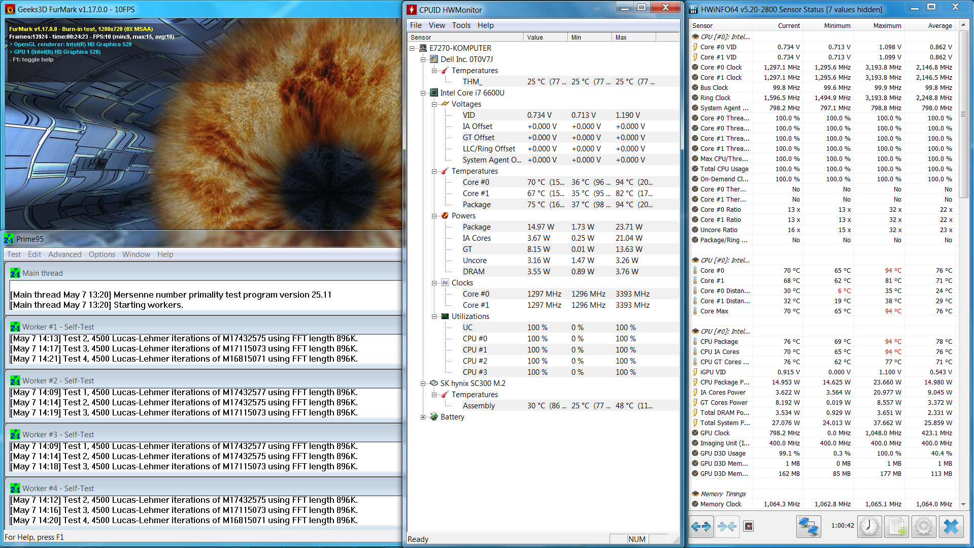Open Prime95 Test menu
Viewport: 974px width, 548px height.
click(x=14, y=254)
